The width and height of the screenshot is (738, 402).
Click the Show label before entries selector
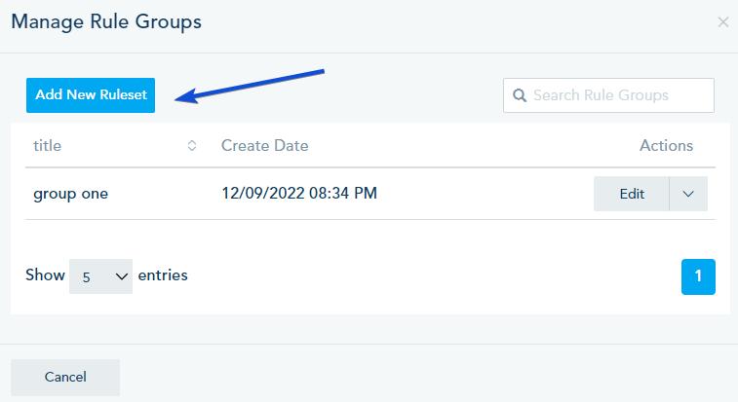click(45, 275)
